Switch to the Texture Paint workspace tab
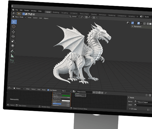The width and height of the screenshot is (152, 129). pyautogui.click(x=84, y=14)
